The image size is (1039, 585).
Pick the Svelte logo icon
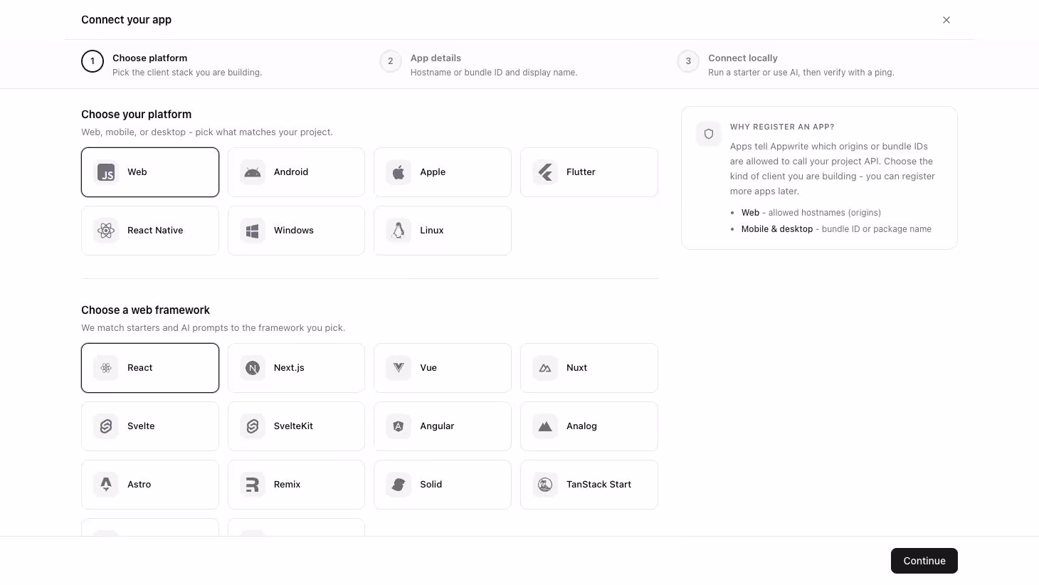[106, 426]
